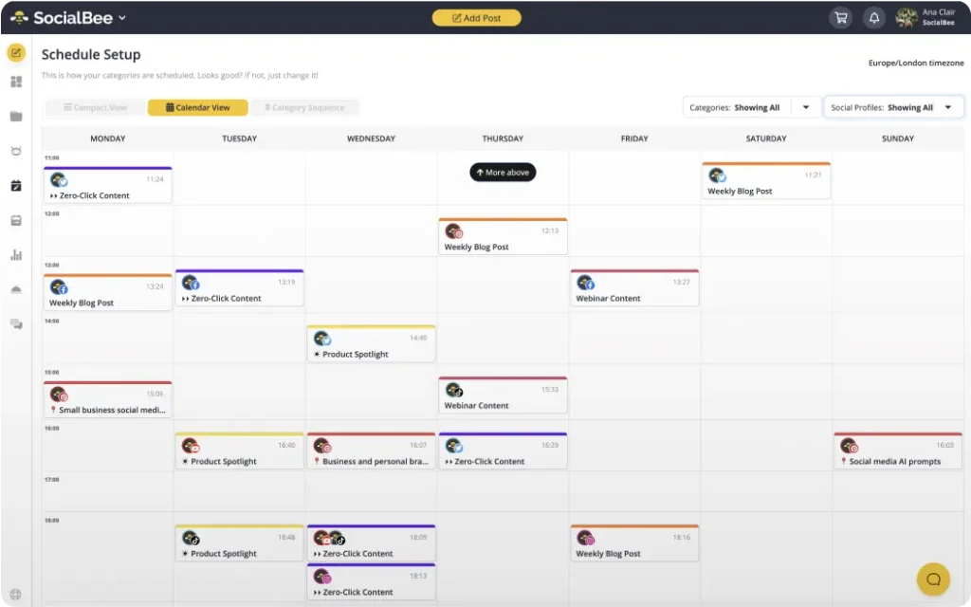Image resolution: width=971 pixels, height=607 pixels.
Task: Open the support chat bubble bottom right
Action: tap(933, 579)
